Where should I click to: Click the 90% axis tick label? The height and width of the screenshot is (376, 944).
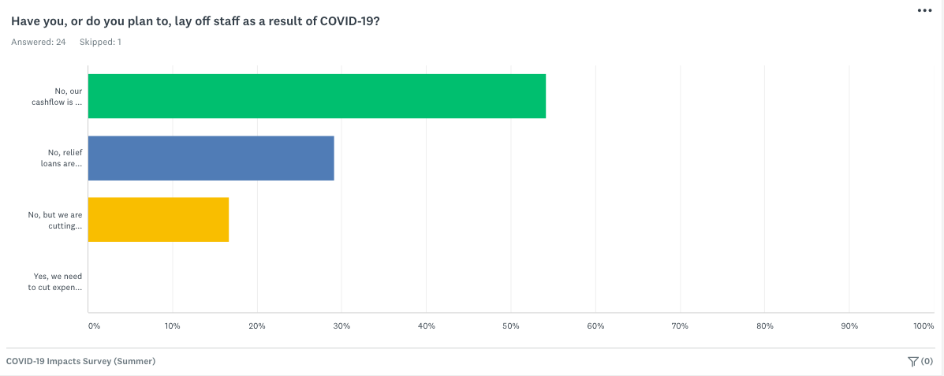(x=849, y=326)
